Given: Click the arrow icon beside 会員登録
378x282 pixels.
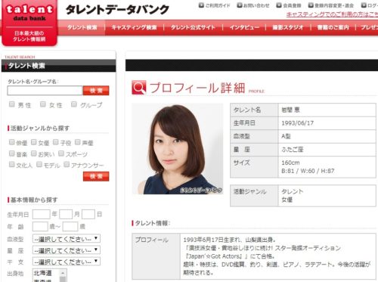Looking at the screenshot, I should coord(279,5).
